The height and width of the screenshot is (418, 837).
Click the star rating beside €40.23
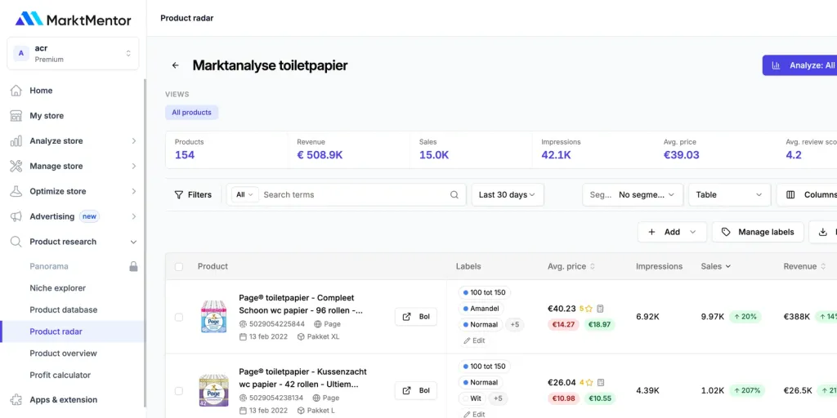pyautogui.click(x=585, y=309)
